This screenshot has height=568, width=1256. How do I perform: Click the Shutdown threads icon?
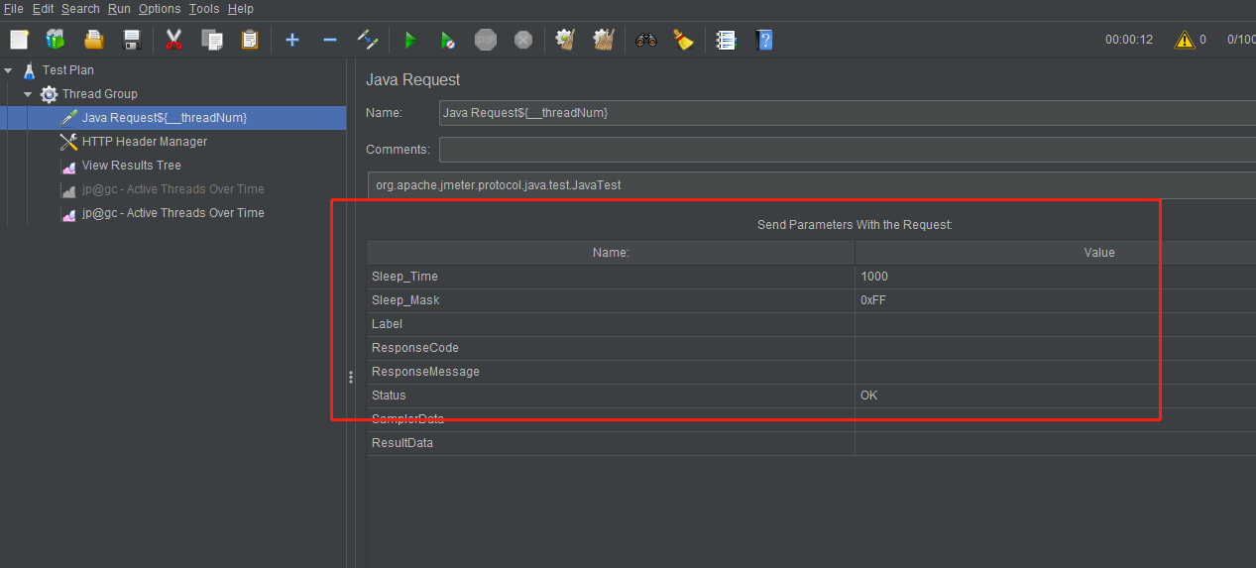click(x=523, y=40)
